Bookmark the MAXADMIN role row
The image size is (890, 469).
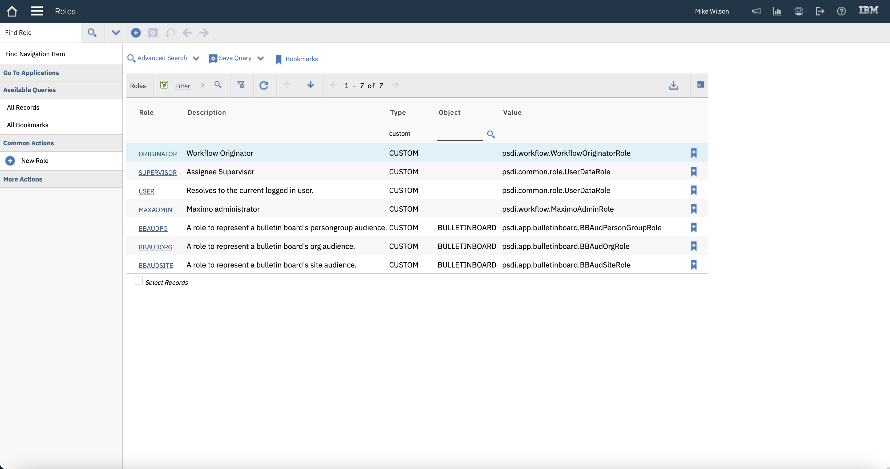pos(693,209)
